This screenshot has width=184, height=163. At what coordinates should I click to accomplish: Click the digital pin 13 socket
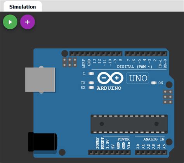coord(93,54)
